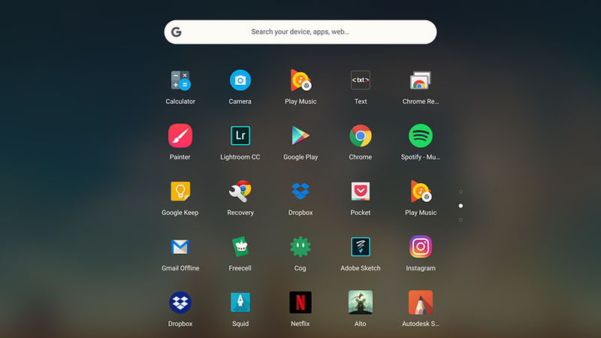Launch the Recovery utility app

(240, 192)
